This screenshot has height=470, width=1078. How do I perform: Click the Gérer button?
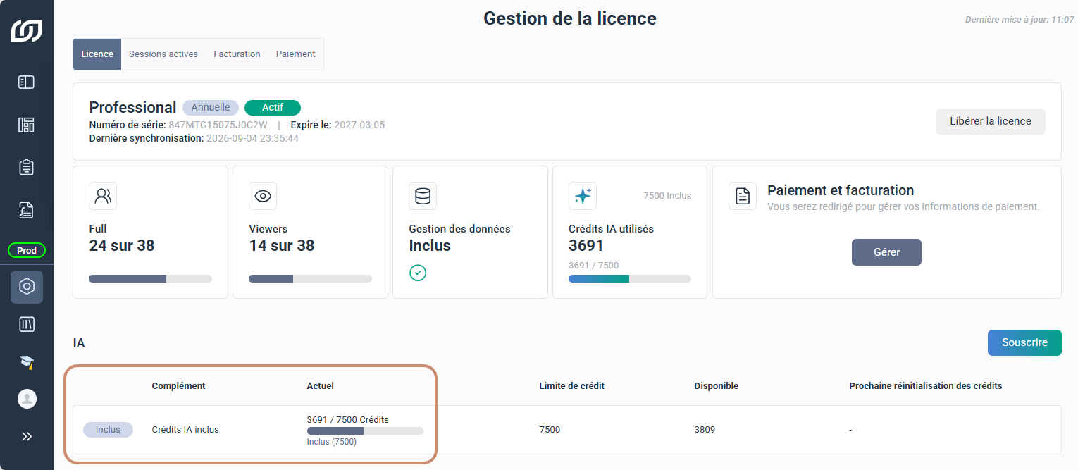click(x=886, y=252)
